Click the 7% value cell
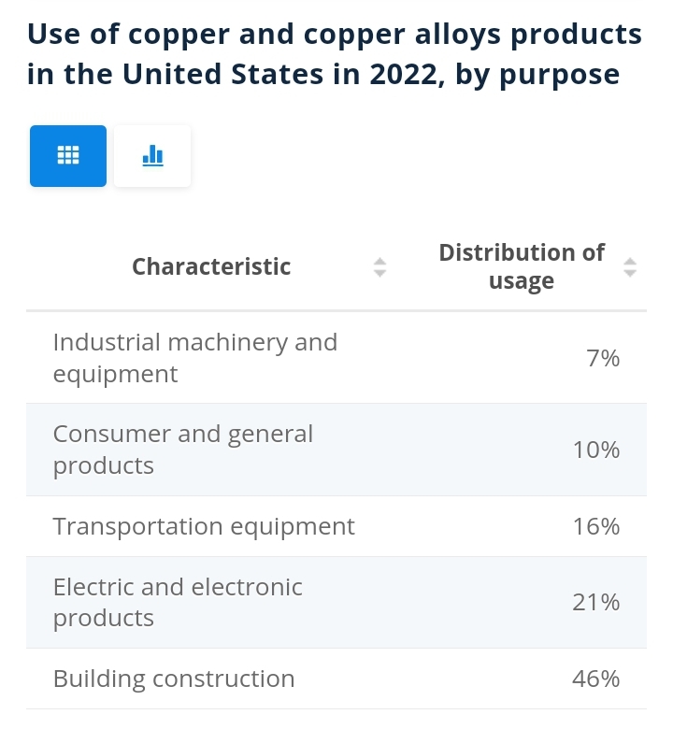The height and width of the screenshot is (729, 673). [603, 358]
